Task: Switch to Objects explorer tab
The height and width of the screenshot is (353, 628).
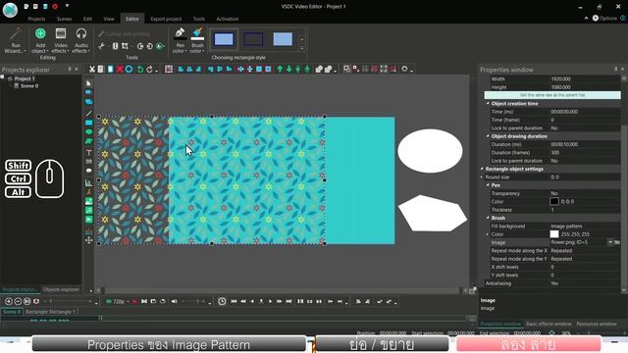Action: [x=61, y=289]
